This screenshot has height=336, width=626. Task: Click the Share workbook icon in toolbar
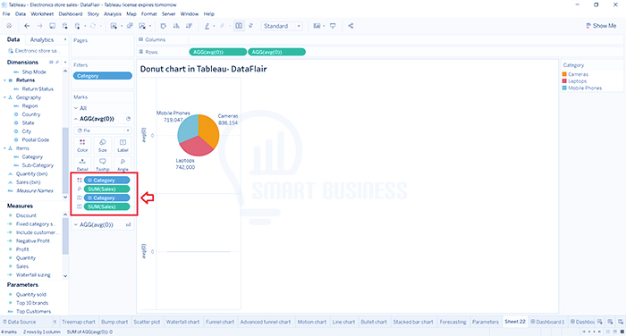pos(351,26)
